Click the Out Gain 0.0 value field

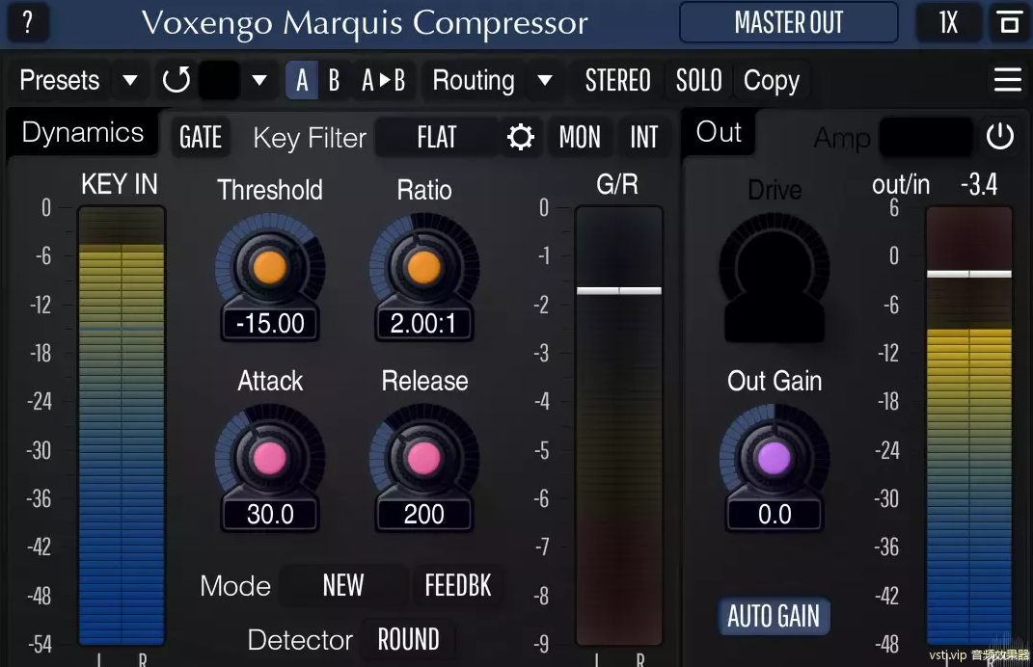775,515
